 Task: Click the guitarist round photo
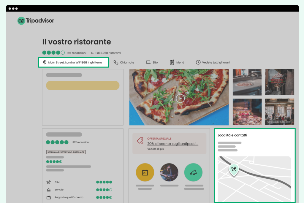point(169,172)
